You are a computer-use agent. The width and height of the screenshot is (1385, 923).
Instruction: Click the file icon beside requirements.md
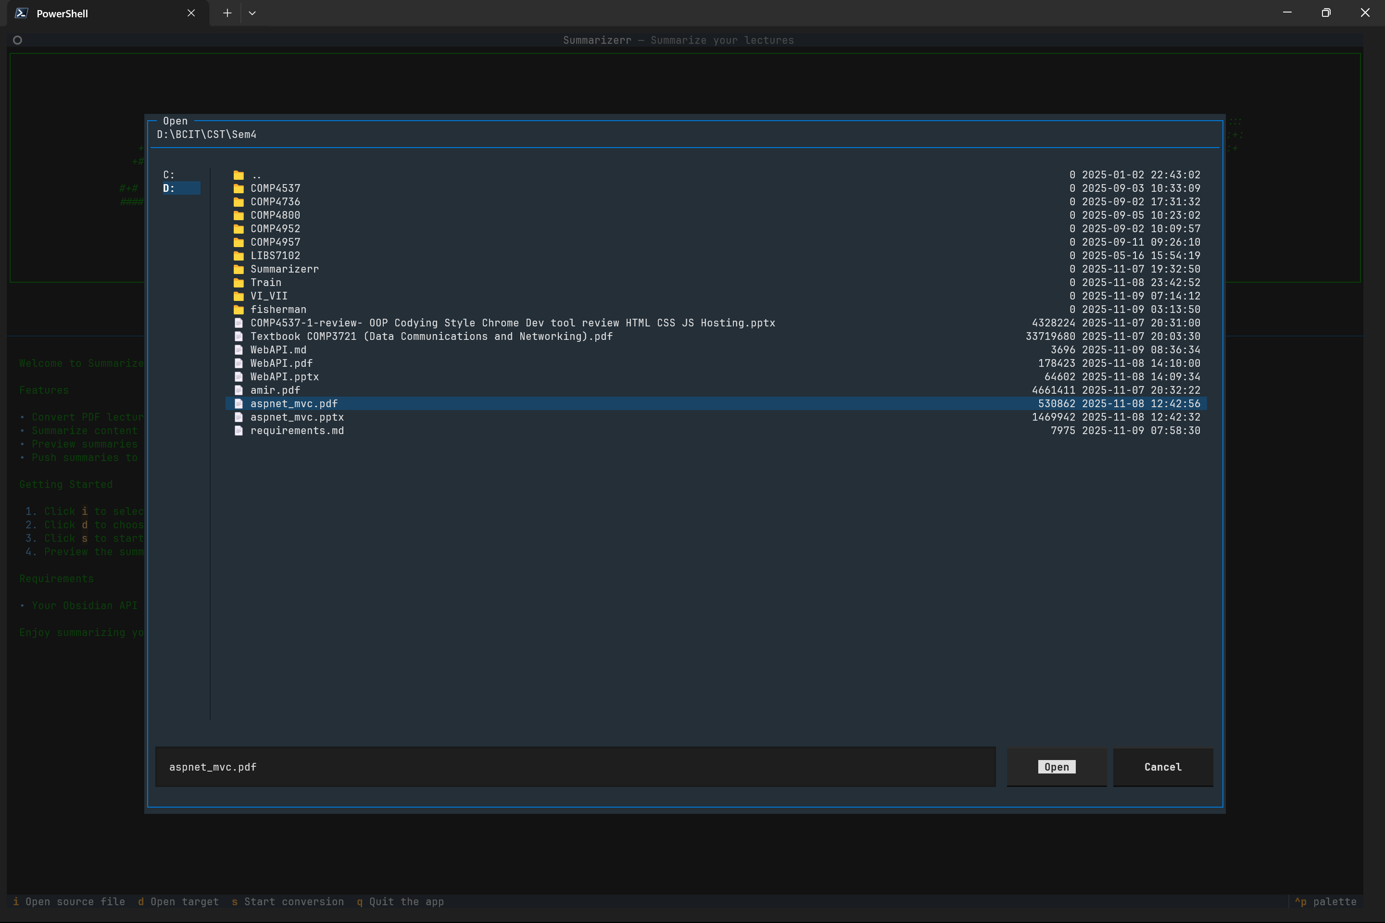point(239,431)
